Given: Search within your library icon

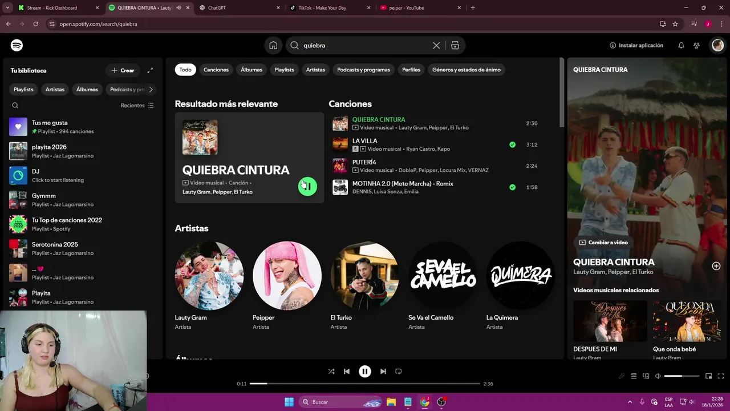Looking at the screenshot, I should pyautogui.click(x=15, y=105).
